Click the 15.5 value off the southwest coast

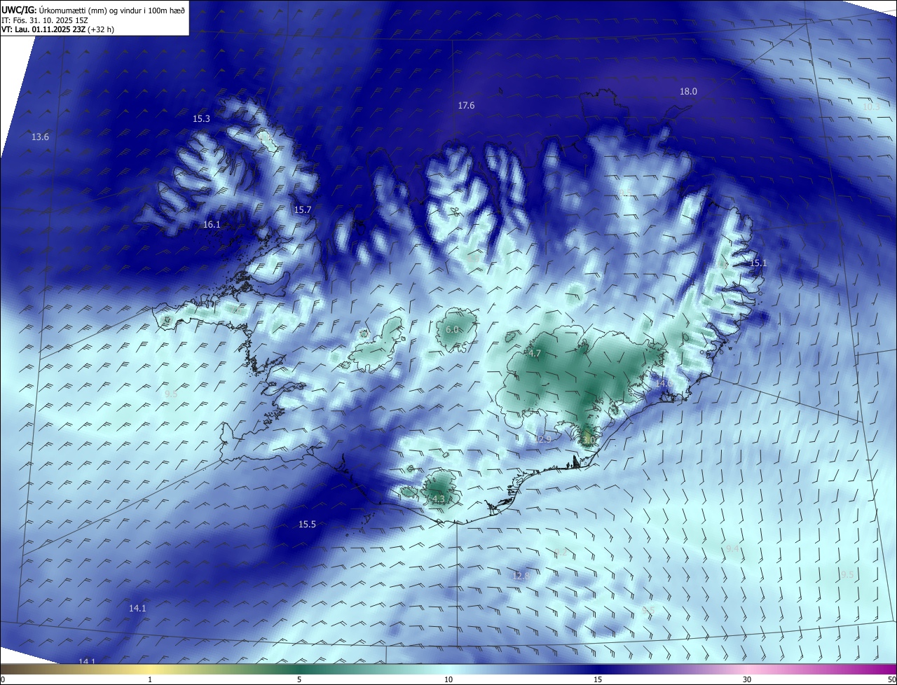coord(307,524)
